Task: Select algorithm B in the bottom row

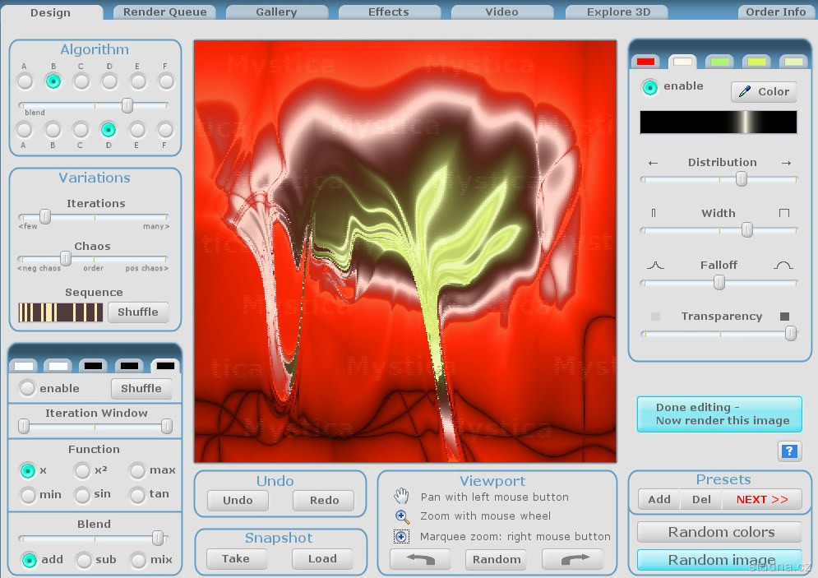Action: pos(53,129)
